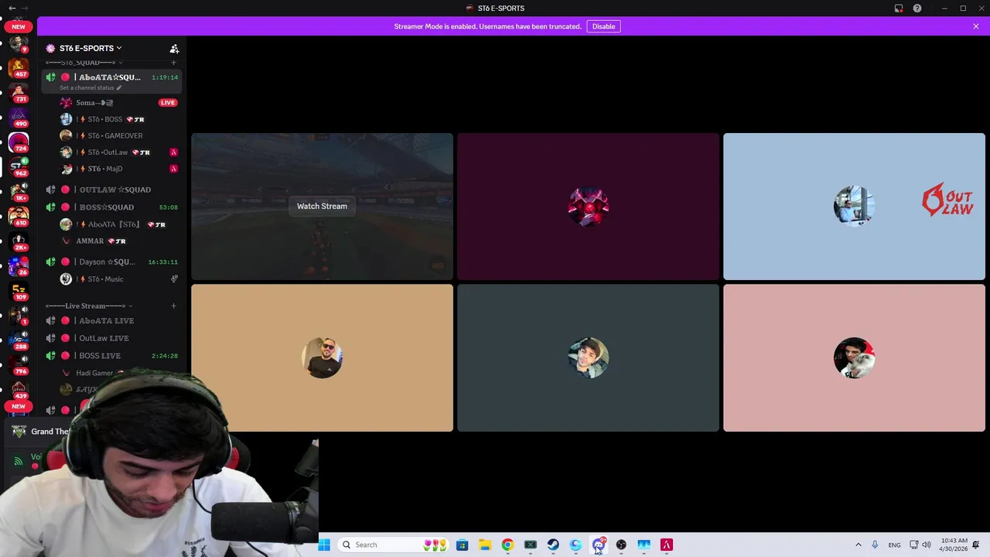Viewport: 990px width, 557px height.
Task: Join the AboATA LIVE voice channel
Action: pos(111,320)
